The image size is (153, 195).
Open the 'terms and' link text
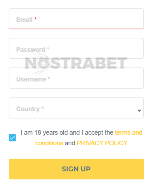tap(129, 132)
